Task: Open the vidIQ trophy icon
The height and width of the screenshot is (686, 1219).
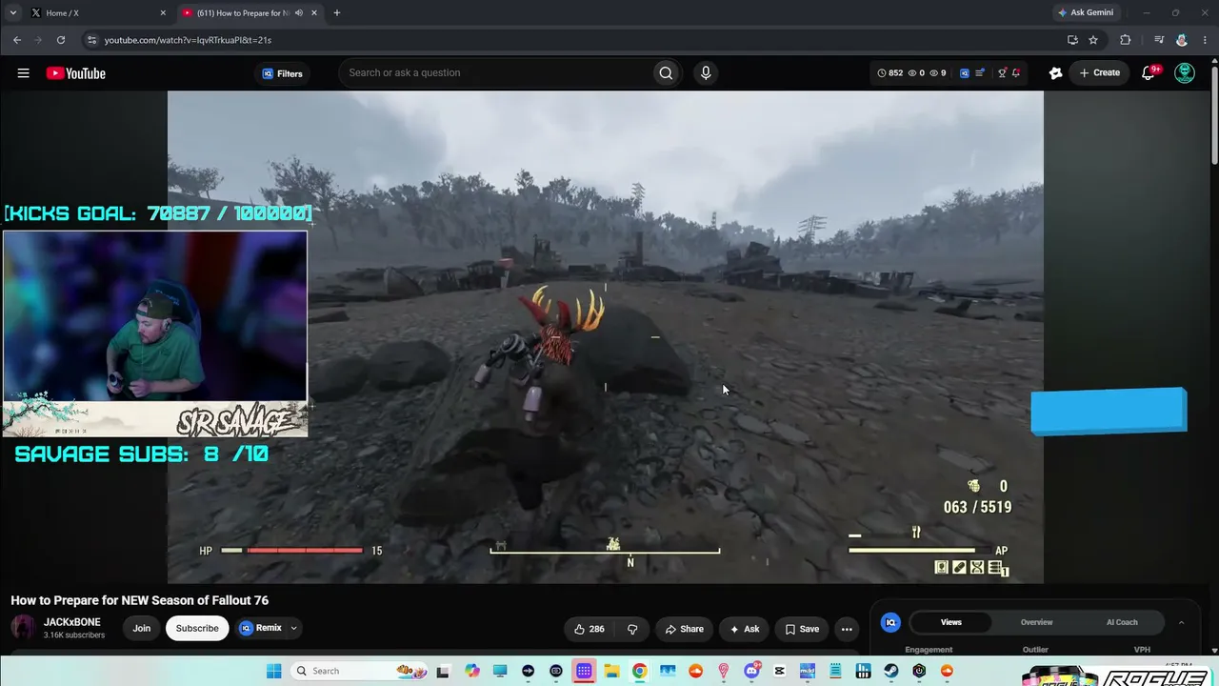Action: coord(1002,72)
